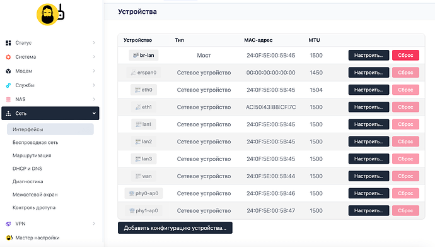
Task: Click the erspan0 device icon
Action: coord(133,73)
